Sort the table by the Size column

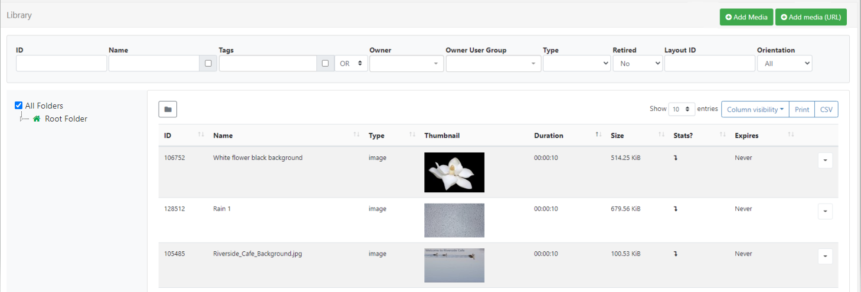pos(661,136)
